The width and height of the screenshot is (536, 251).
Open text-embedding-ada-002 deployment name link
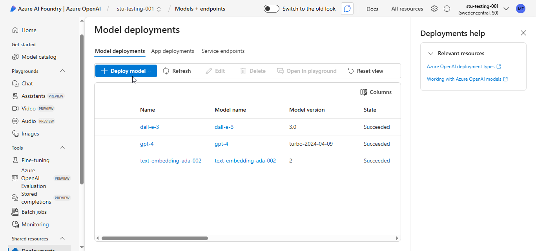[x=171, y=161]
